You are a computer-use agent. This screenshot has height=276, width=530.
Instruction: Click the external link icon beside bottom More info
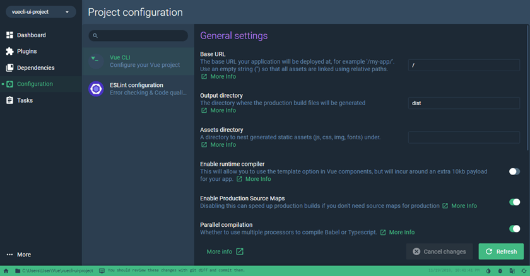240,251
